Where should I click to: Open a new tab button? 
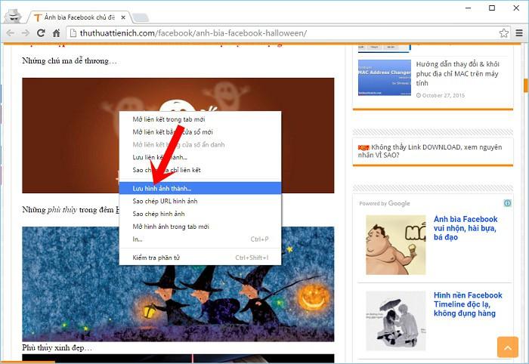[141, 17]
